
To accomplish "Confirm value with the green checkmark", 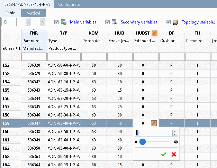I will point(164,154).
